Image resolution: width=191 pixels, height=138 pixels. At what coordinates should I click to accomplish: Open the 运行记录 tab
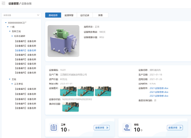click(85, 15)
